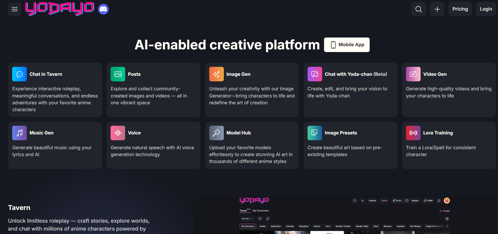Click the "Tavern" section heading at bottom left

(x=19, y=208)
